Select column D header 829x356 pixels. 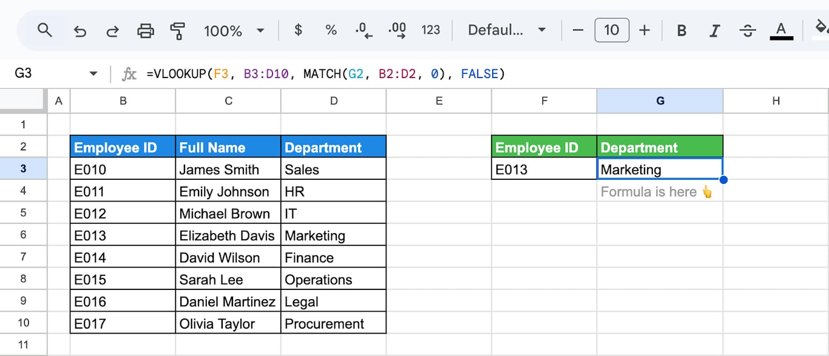(x=334, y=101)
